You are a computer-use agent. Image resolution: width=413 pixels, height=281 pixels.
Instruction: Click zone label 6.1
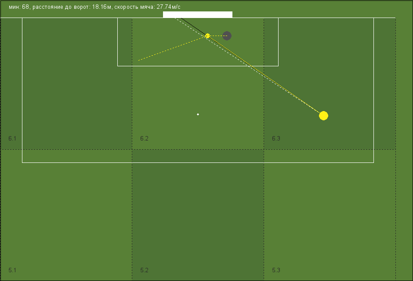coord(12,138)
